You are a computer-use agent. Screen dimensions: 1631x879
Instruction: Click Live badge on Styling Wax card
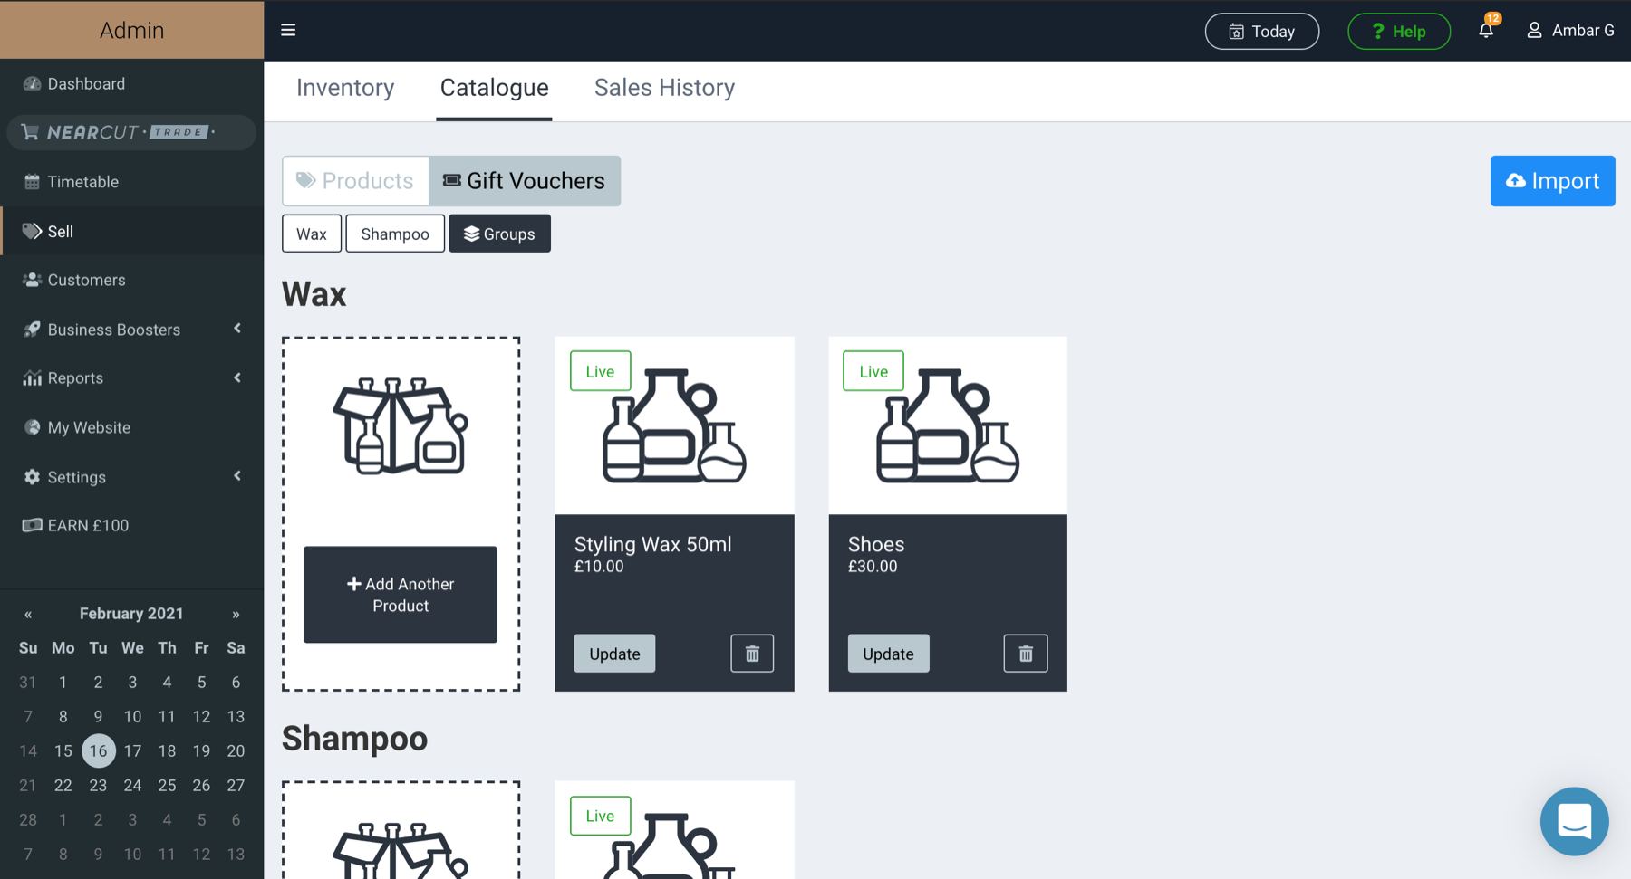click(600, 371)
